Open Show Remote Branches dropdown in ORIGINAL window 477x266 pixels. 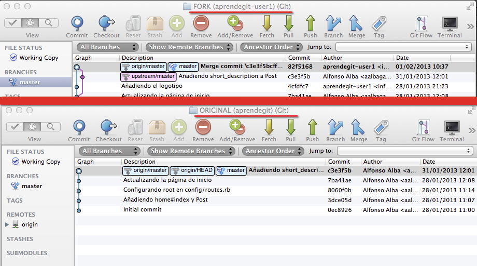[191, 151]
